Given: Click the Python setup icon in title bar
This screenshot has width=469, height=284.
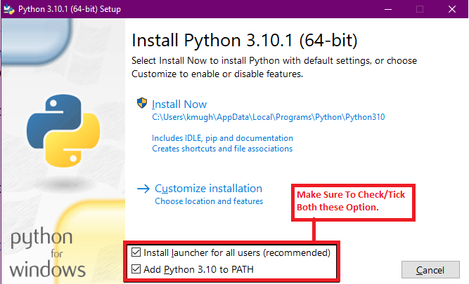Looking at the screenshot, I should point(8,9).
